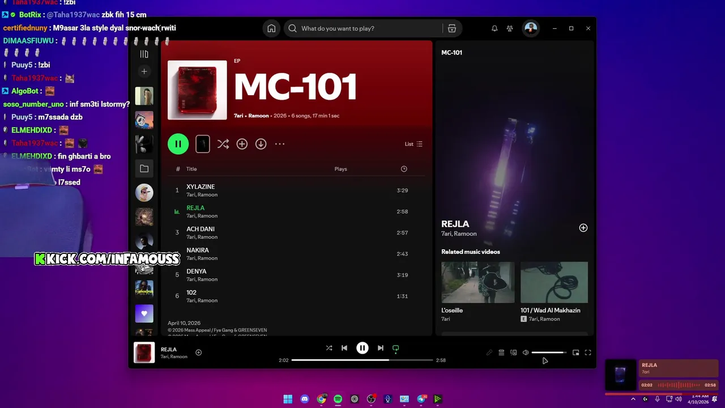The width and height of the screenshot is (725, 408).
Task: Seek within the playback progress bar
Action: (362, 360)
